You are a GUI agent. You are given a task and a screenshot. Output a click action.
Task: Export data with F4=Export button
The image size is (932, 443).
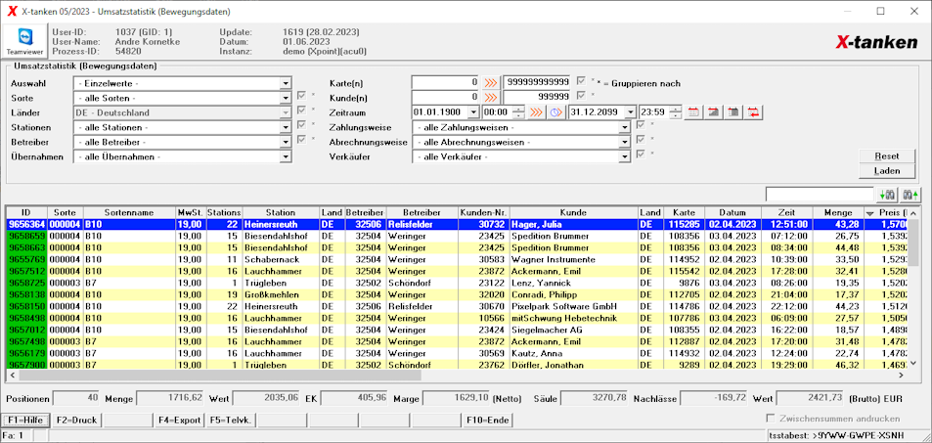click(x=180, y=420)
